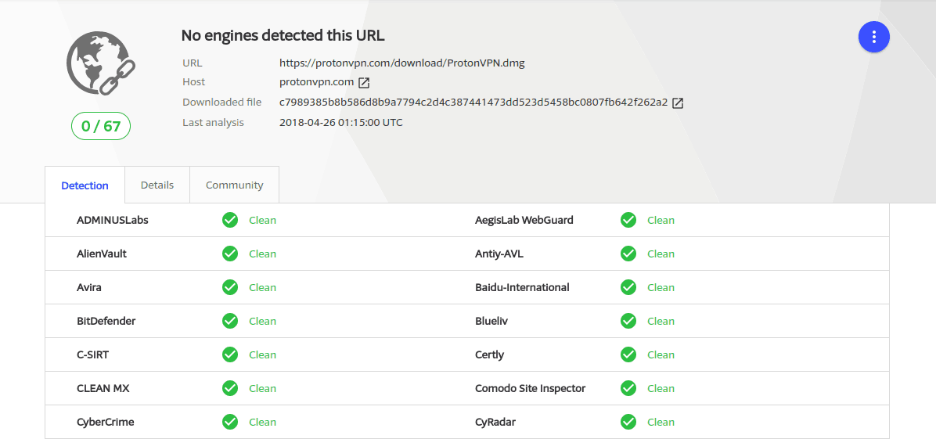
Task: Click the globe with chain URL icon
Action: (x=101, y=63)
